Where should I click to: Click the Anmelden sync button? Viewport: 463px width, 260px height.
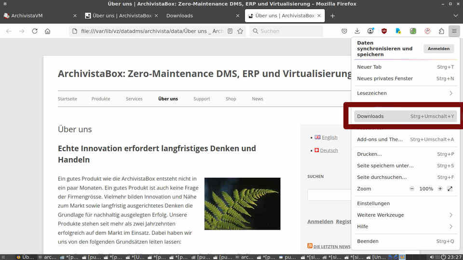click(x=438, y=49)
